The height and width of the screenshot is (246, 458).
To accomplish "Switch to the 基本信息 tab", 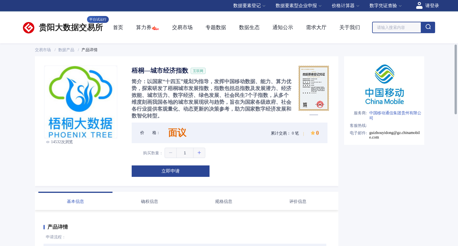I will [x=75, y=201].
